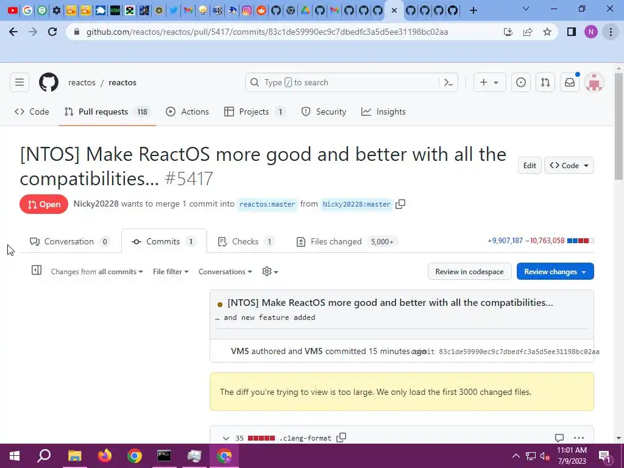
Task: View the Checks tab
Action: [x=246, y=241]
